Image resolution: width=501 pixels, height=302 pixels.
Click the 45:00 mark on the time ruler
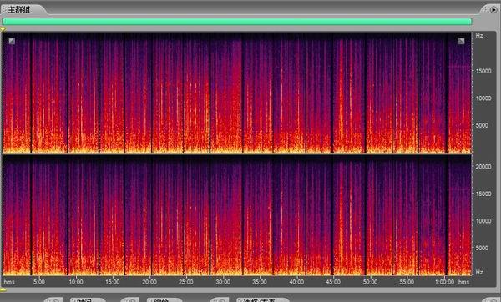pyautogui.click(x=333, y=282)
